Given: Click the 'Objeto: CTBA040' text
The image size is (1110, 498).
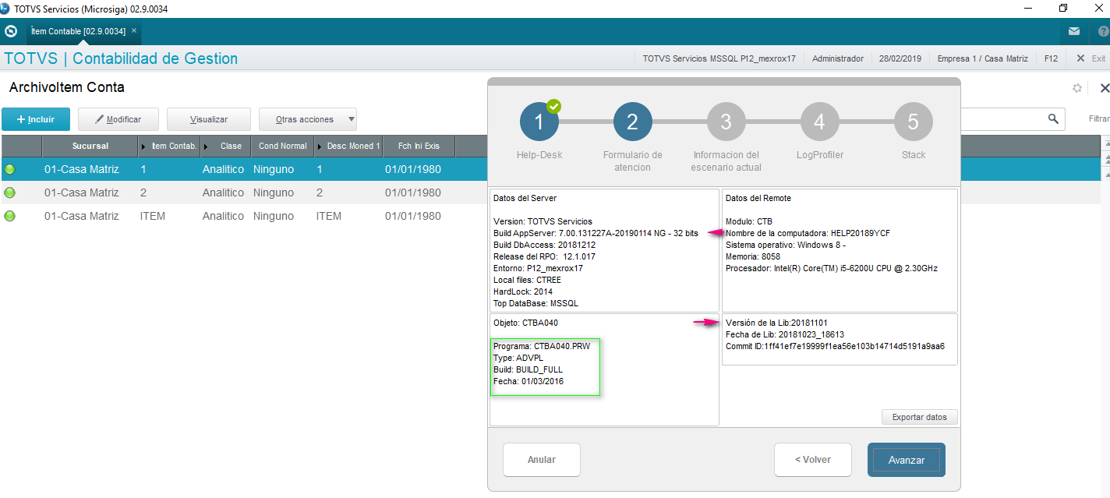Looking at the screenshot, I should (x=525, y=323).
